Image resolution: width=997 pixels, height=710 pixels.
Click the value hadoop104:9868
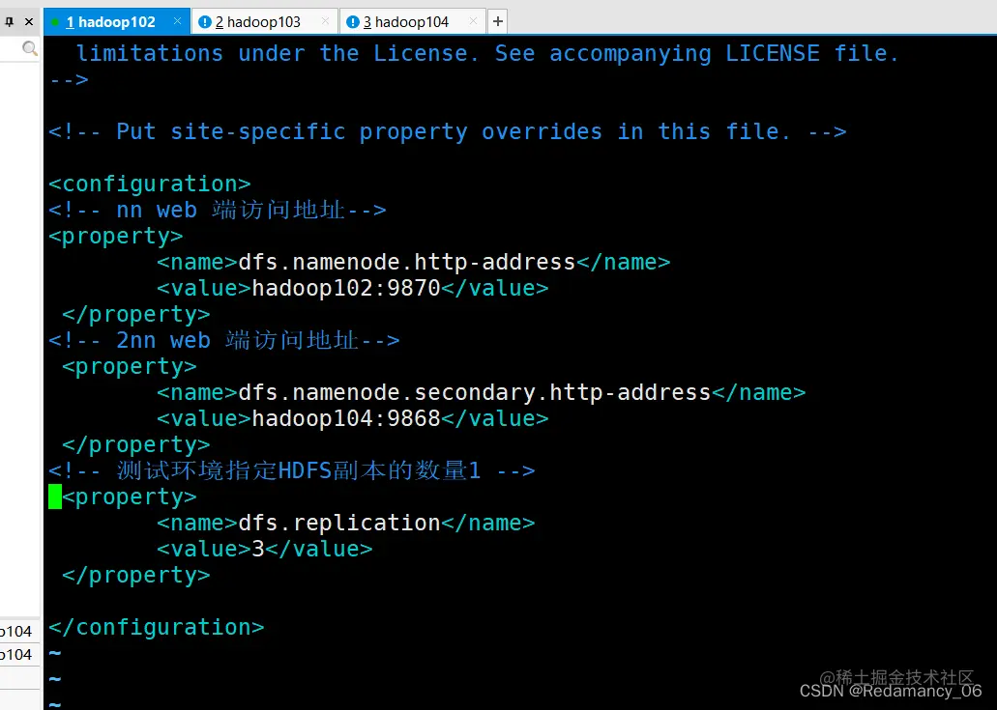pos(346,418)
